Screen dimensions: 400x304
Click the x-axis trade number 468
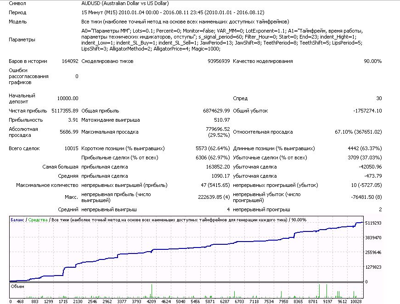pos(20,301)
